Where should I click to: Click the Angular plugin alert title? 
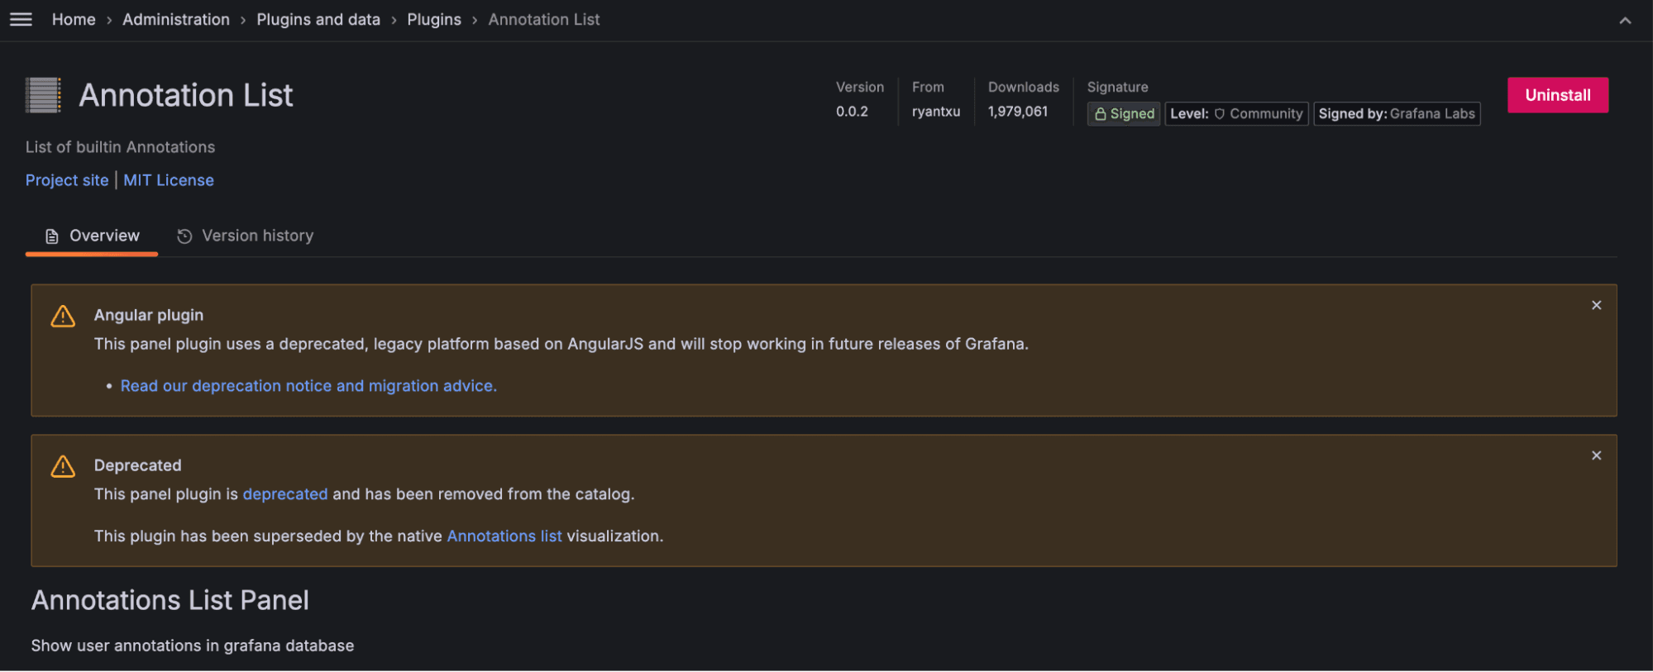tap(149, 315)
